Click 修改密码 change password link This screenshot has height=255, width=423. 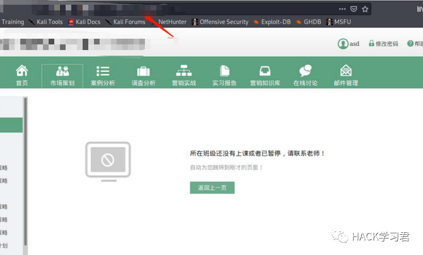pos(383,44)
